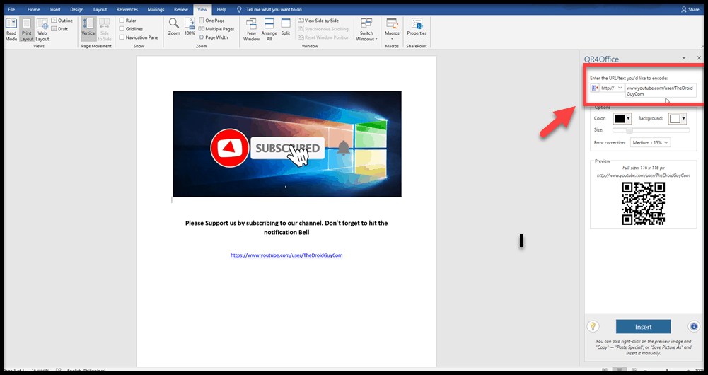
Task: Open a New Window
Action: 252,28
